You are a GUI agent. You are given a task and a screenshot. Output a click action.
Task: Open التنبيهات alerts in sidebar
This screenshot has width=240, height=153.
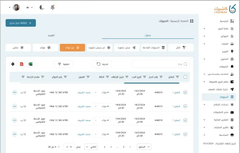pos(226,66)
